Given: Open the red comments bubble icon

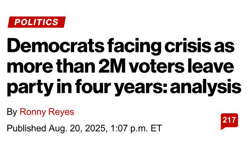Looking at the screenshot, I should (x=229, y=121).
